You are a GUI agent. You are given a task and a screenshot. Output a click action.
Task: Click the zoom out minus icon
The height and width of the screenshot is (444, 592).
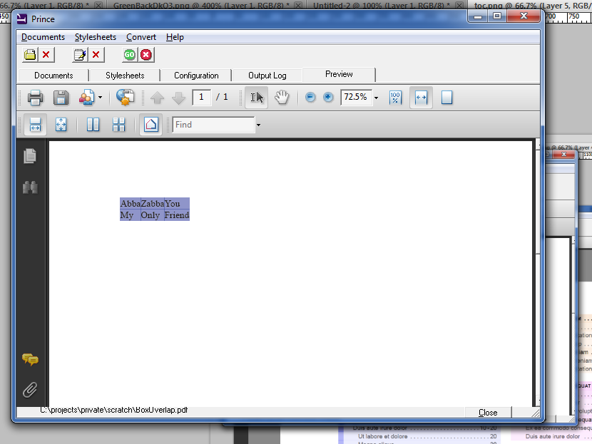310,98
